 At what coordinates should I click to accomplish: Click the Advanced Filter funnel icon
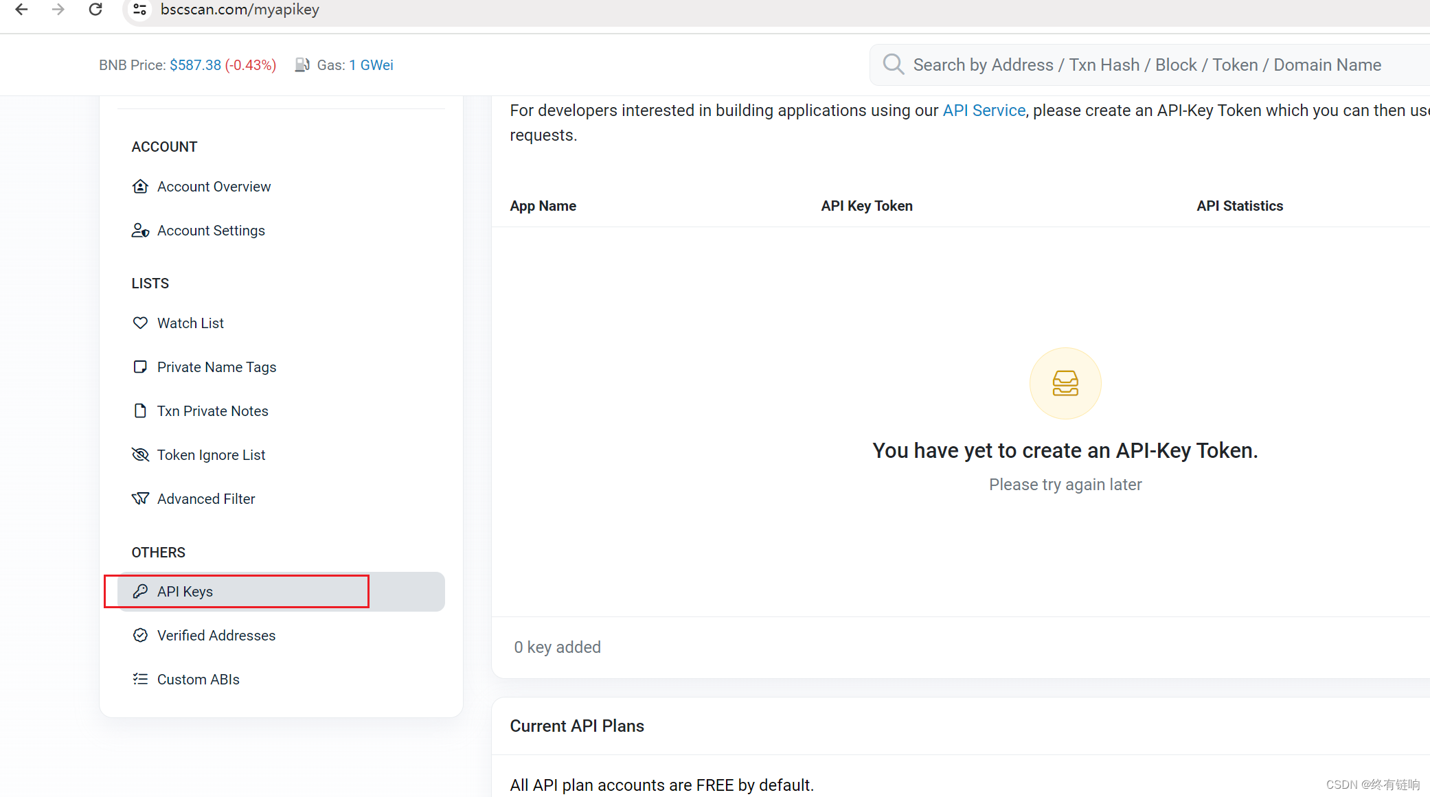point(140,498)
